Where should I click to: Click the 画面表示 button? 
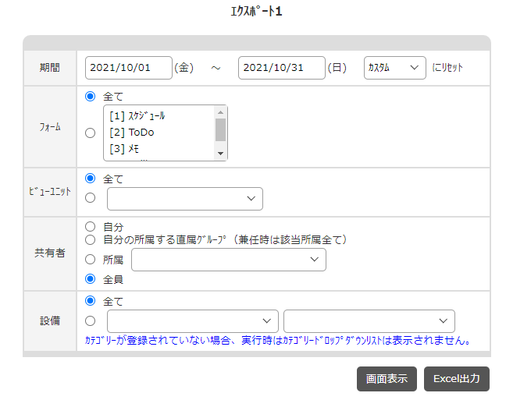pyautogui.click(x=387, y=379)
